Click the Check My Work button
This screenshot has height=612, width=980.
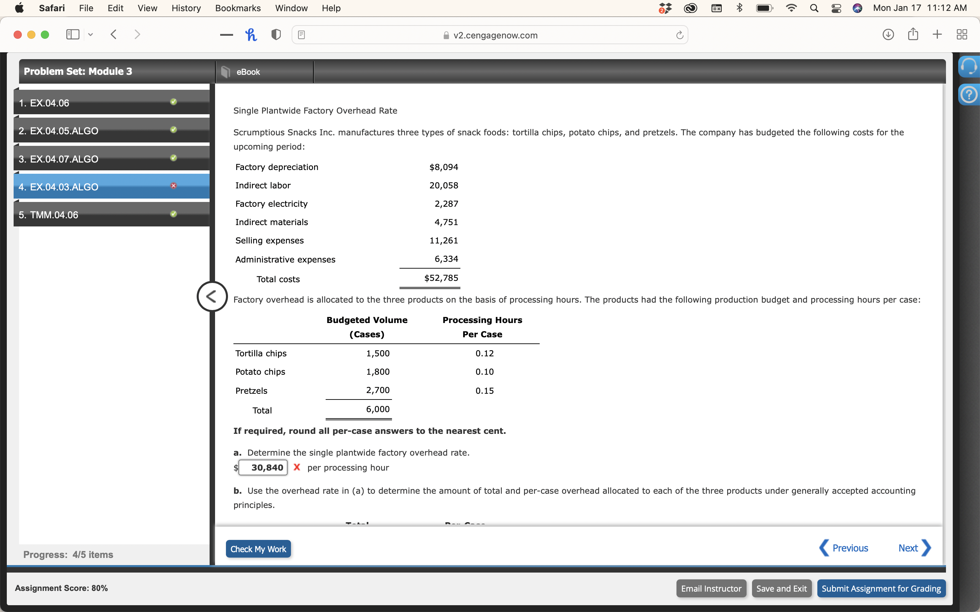[258, 548]
